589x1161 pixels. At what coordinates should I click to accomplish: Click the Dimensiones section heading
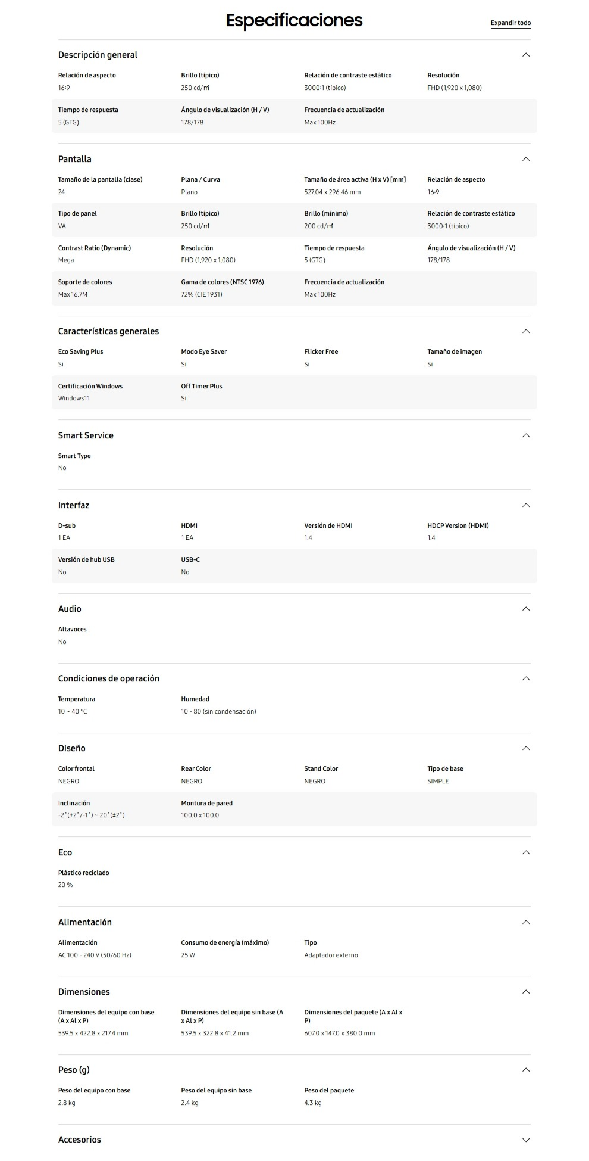(84, 992)
